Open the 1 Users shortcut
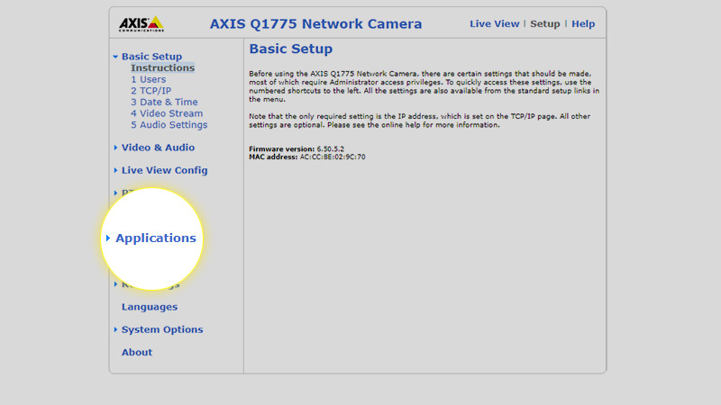The height and width of the screenshot is (405, 721). [x=148, y=80]
